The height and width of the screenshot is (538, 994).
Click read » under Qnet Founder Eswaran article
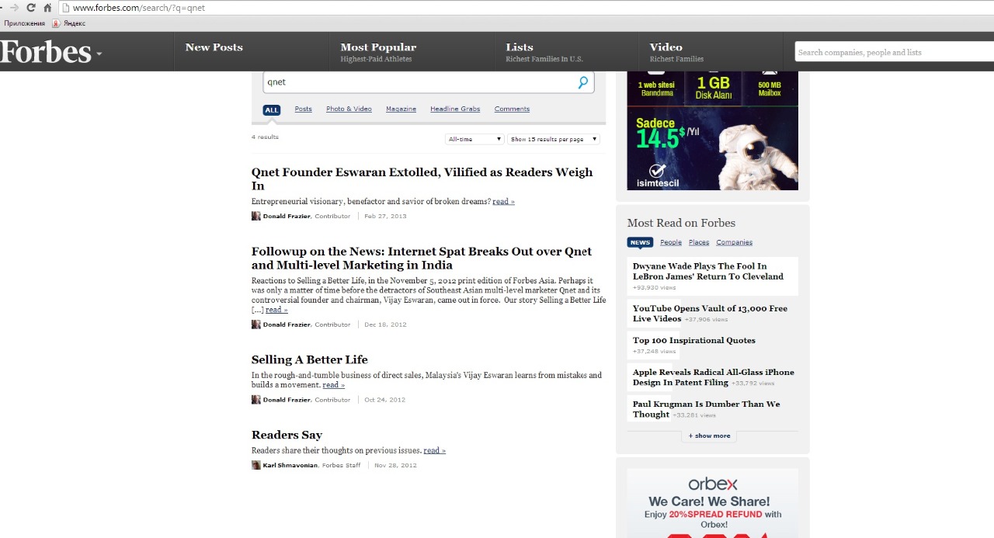(x=503, y=202)
